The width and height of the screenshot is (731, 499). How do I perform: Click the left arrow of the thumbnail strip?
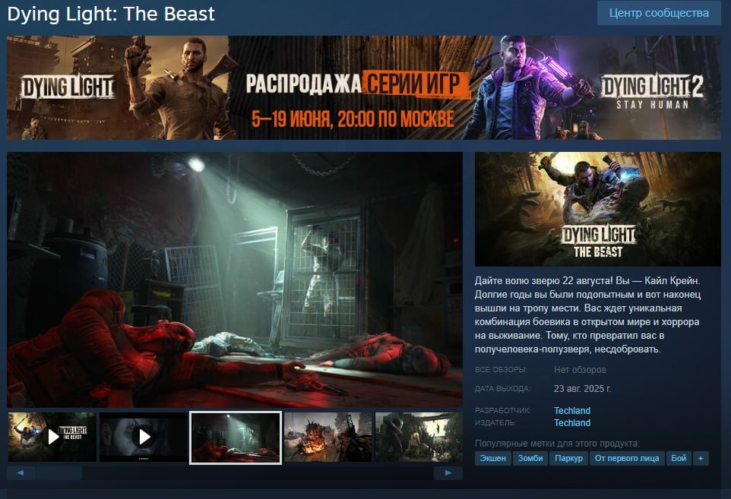click(21, 473)
